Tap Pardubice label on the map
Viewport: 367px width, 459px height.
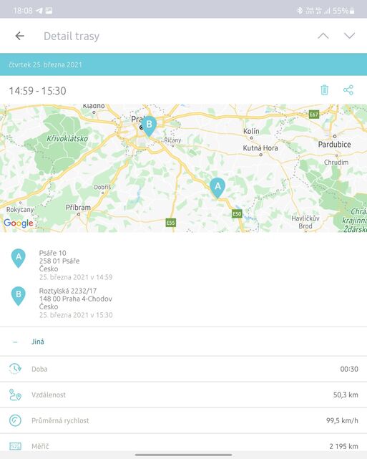(x=335, y=144)
